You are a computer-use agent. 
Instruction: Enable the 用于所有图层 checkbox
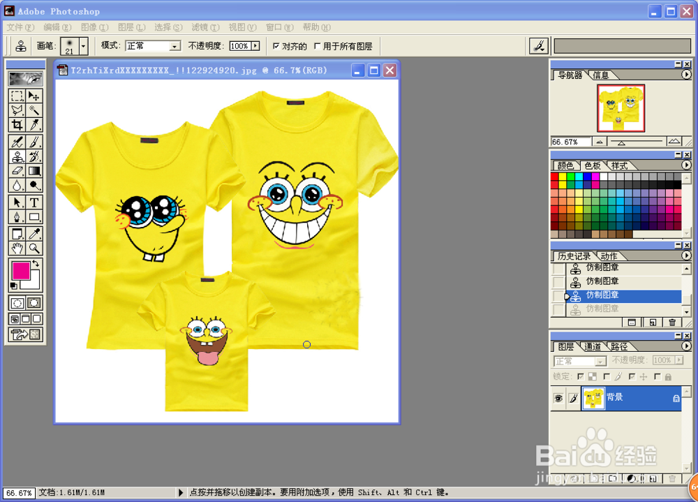318,46
